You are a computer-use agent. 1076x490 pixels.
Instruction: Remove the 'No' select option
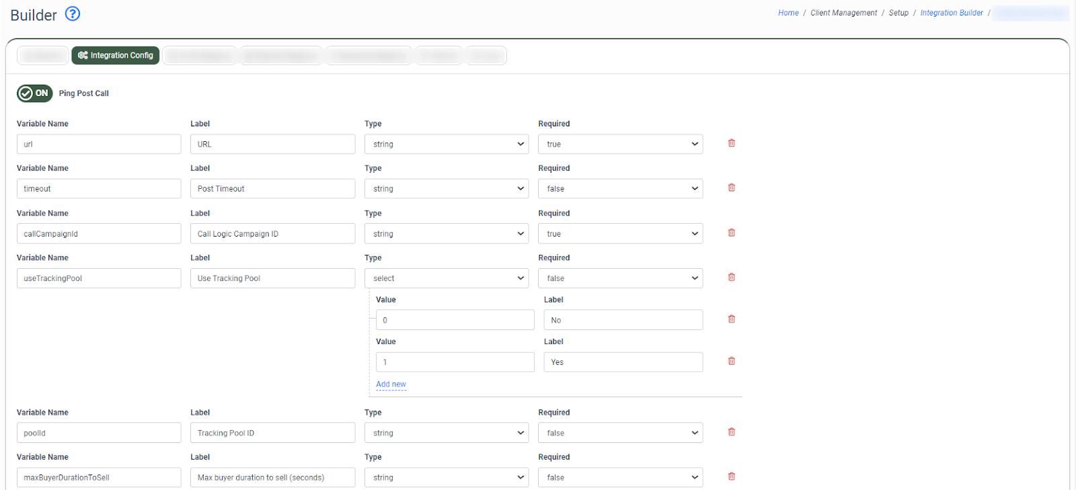[732, 319]
